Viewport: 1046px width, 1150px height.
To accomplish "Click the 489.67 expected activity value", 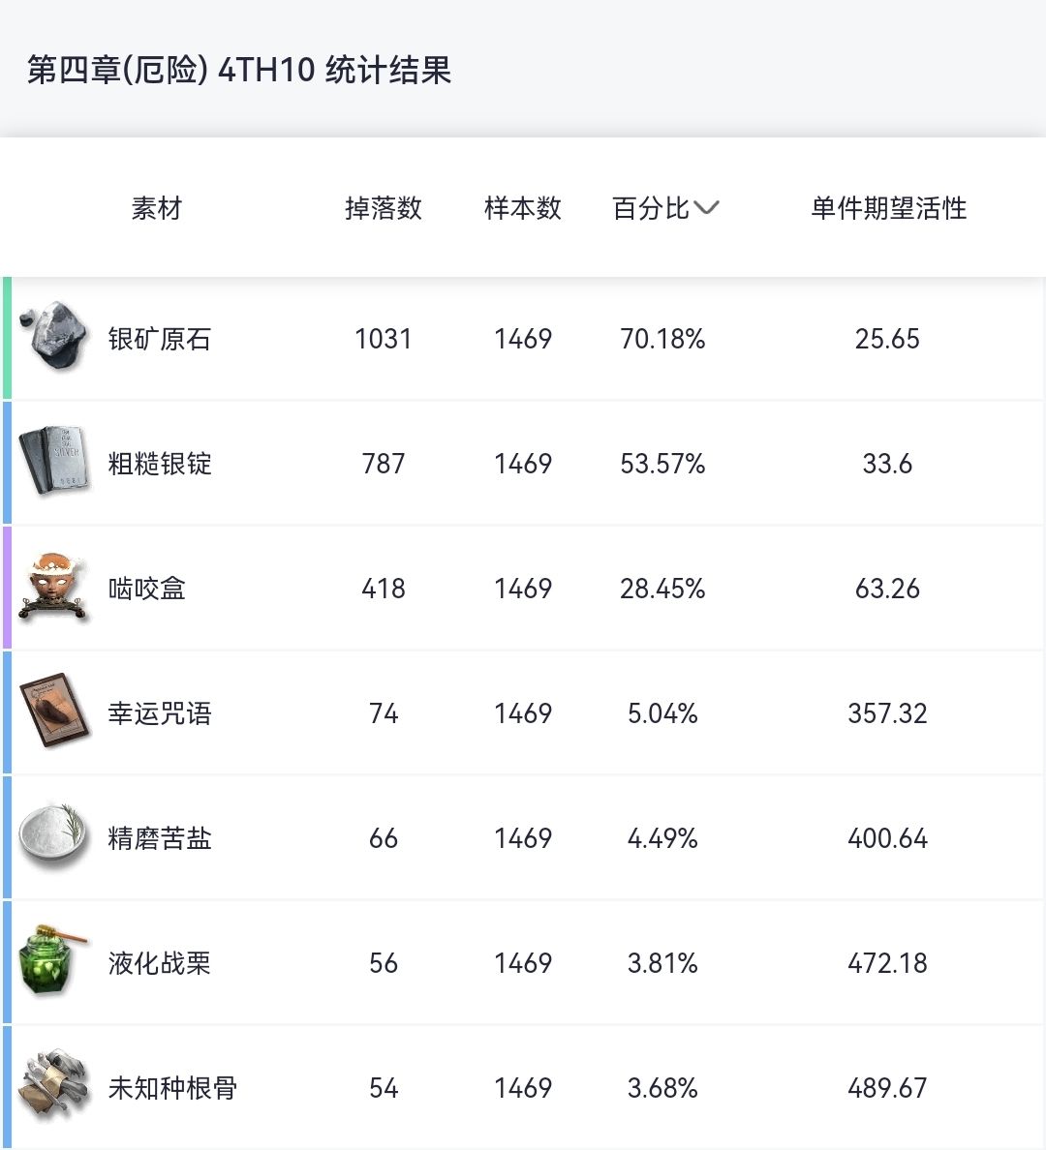I will (887, 1088).
